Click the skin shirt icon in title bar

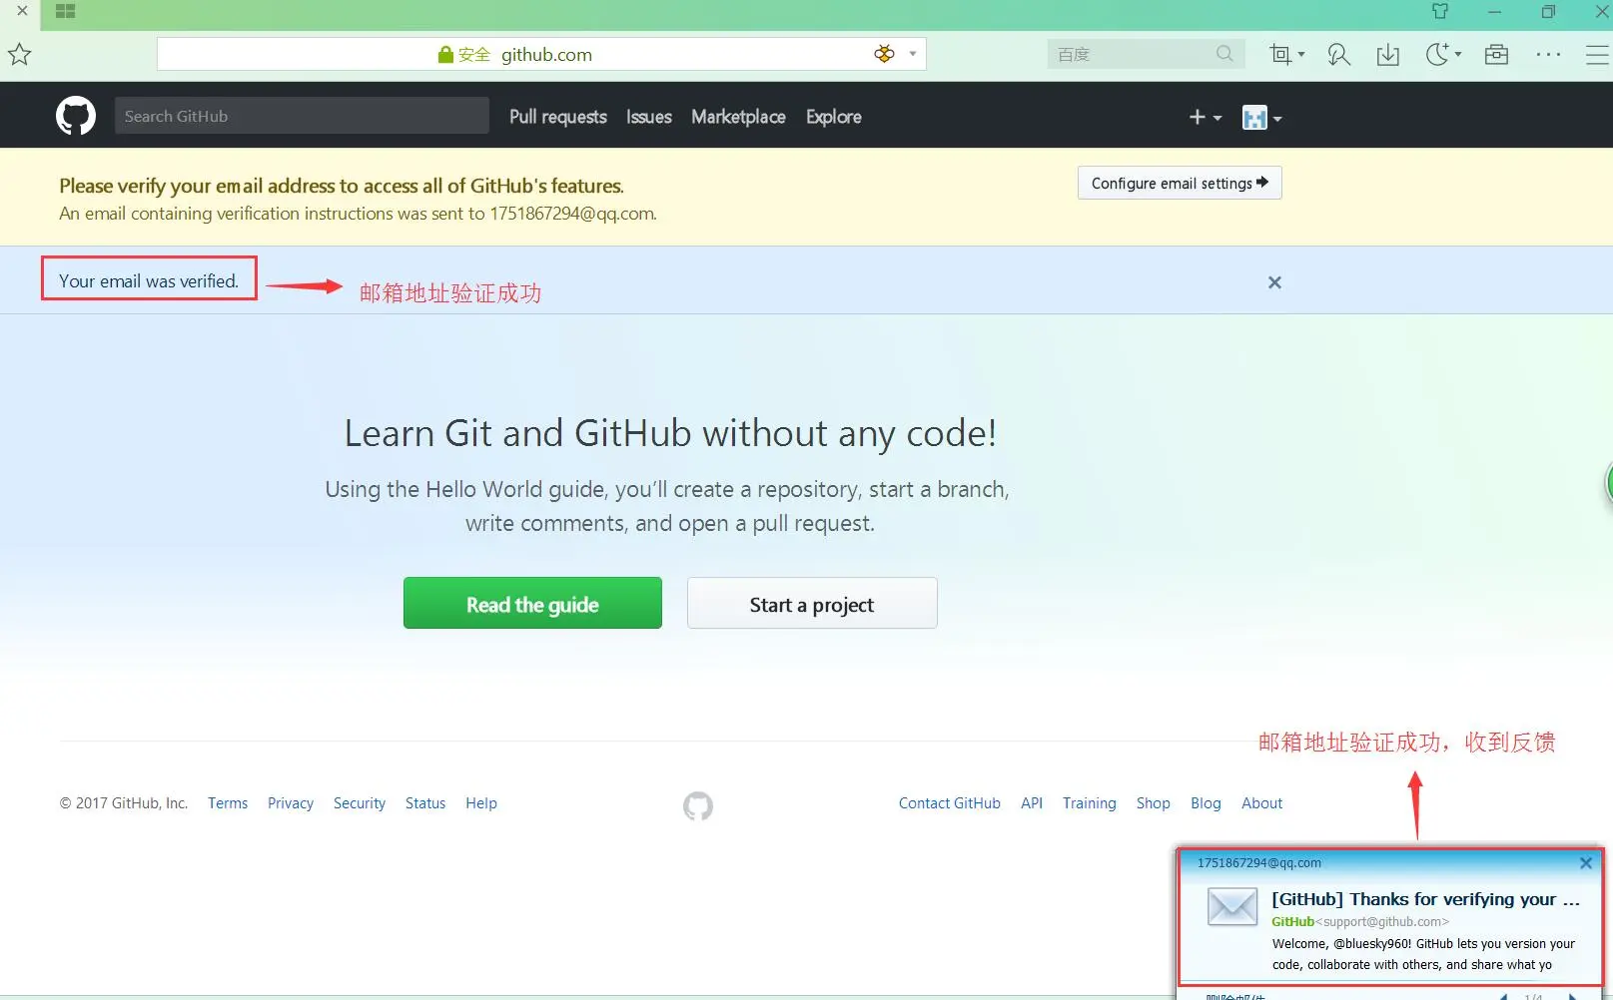[1440, 11]
